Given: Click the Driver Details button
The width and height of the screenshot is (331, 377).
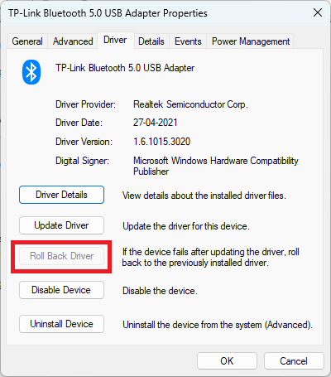Looking at the screenshot, I should (x=61, y=195).
